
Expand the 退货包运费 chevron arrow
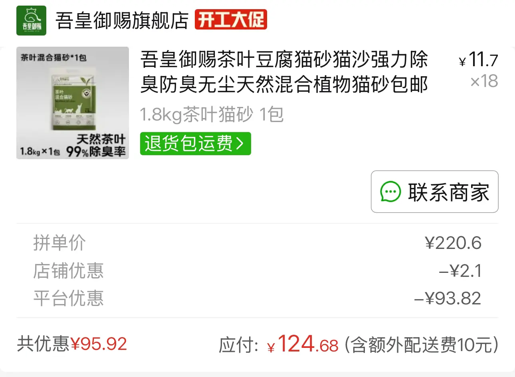tap(240, 144)
